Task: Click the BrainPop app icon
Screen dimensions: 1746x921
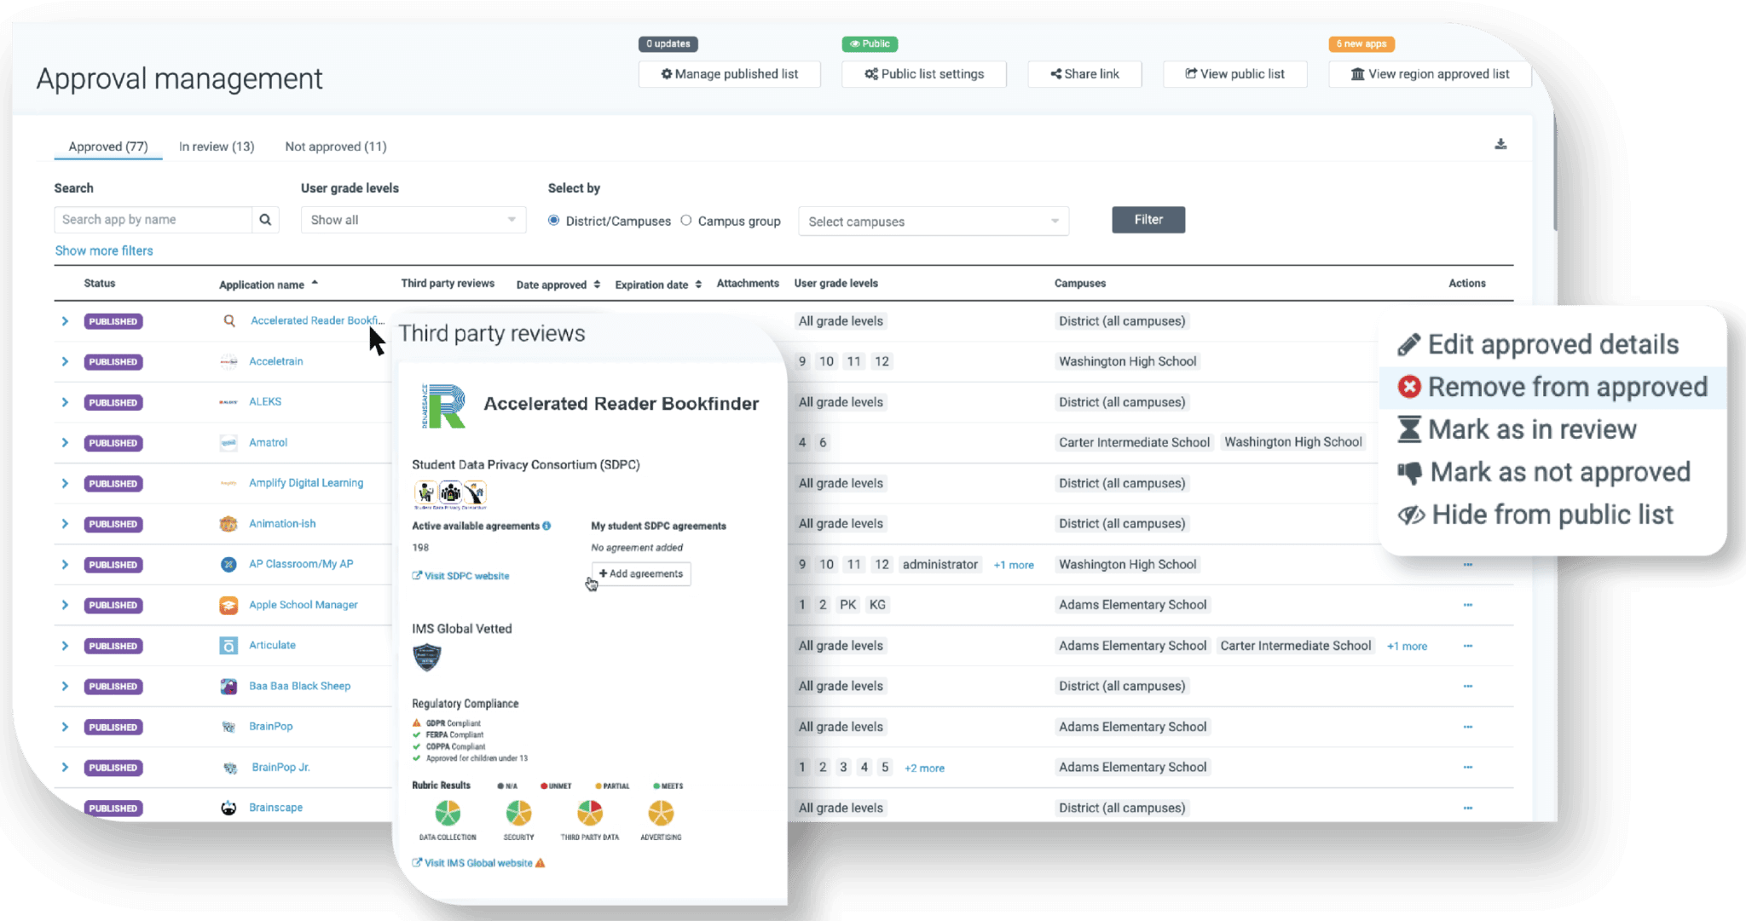Action: click(x=228, y=727)
